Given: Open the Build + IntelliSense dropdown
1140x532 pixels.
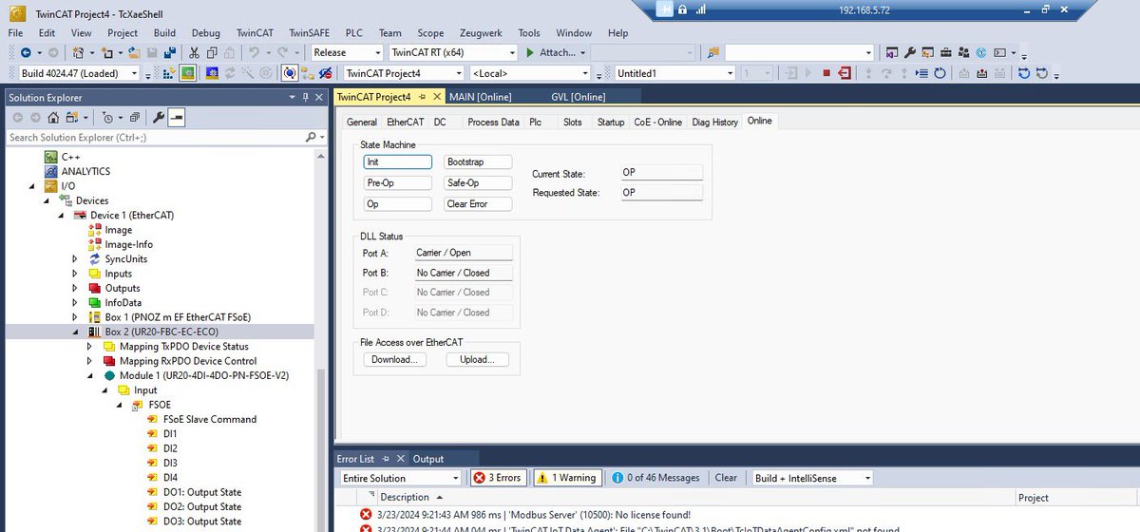Looking at the screenshot, I should tap(866, 478).
